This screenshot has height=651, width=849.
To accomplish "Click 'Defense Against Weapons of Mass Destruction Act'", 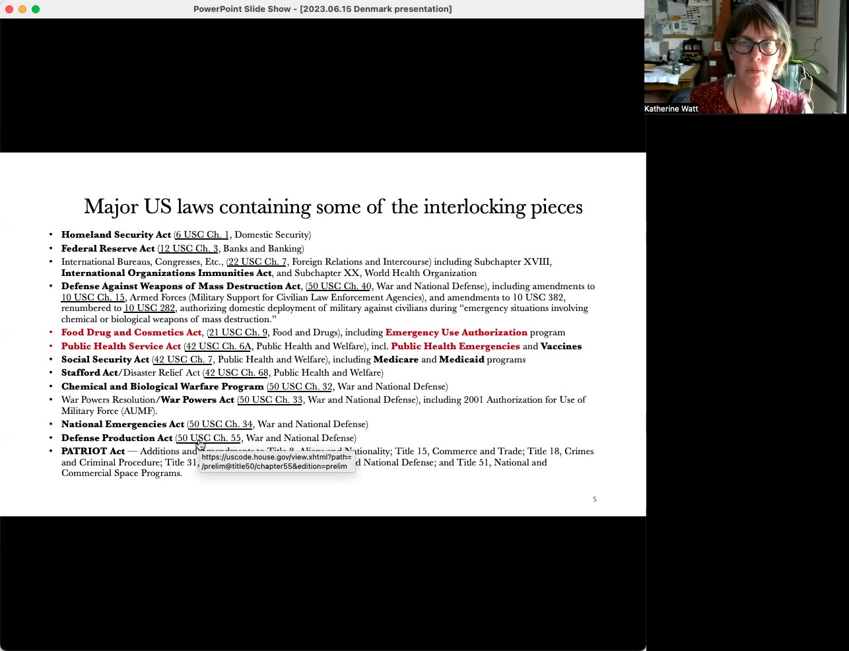I will (181, 287).
